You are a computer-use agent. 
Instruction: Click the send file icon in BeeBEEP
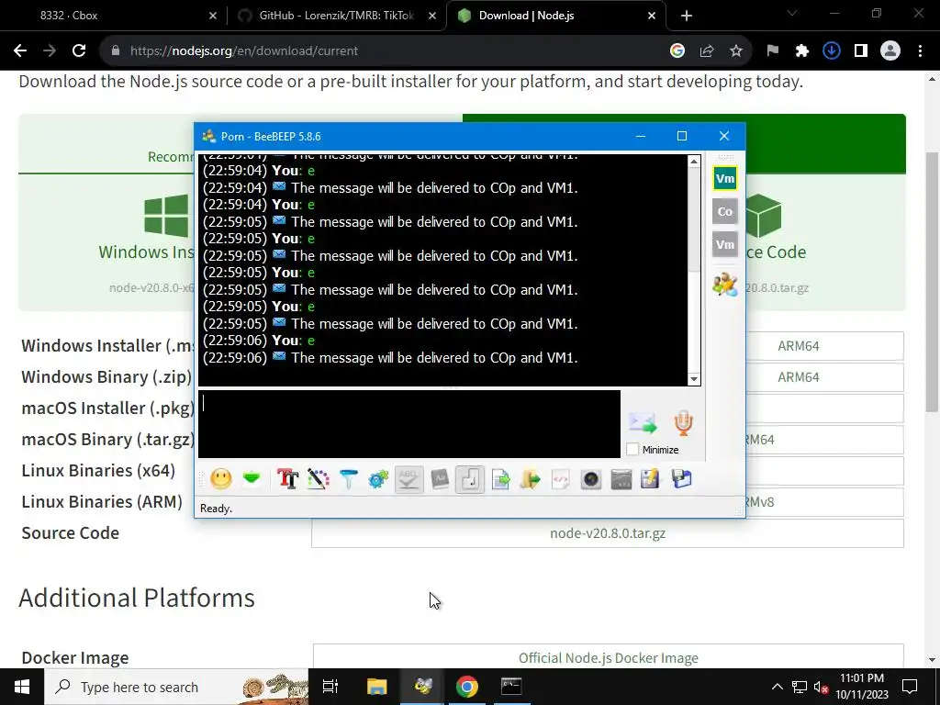click(x=500, y=479)
